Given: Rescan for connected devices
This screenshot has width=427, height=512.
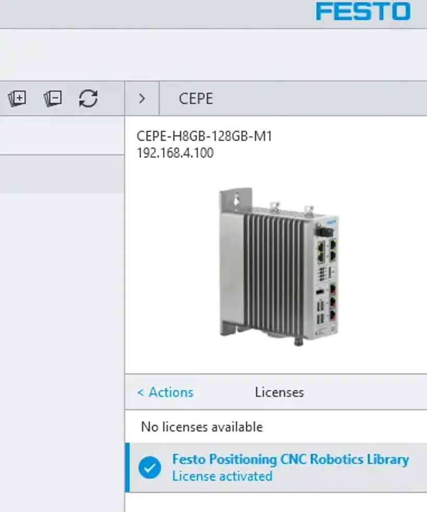Looking at the screenshot, I should coord(87,98).
